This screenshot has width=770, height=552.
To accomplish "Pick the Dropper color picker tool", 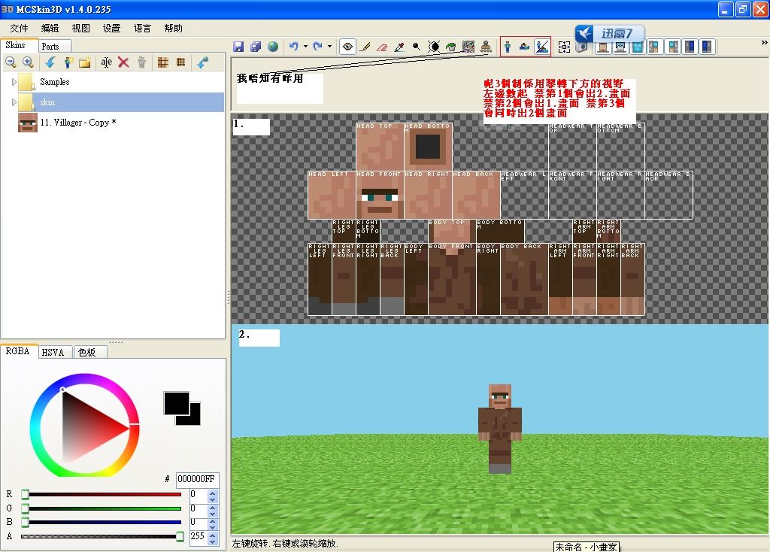I will (x=399, y=47).
